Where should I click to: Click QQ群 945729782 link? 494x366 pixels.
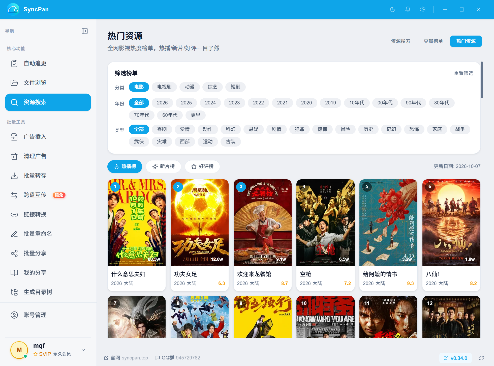(x=178, y=358)
